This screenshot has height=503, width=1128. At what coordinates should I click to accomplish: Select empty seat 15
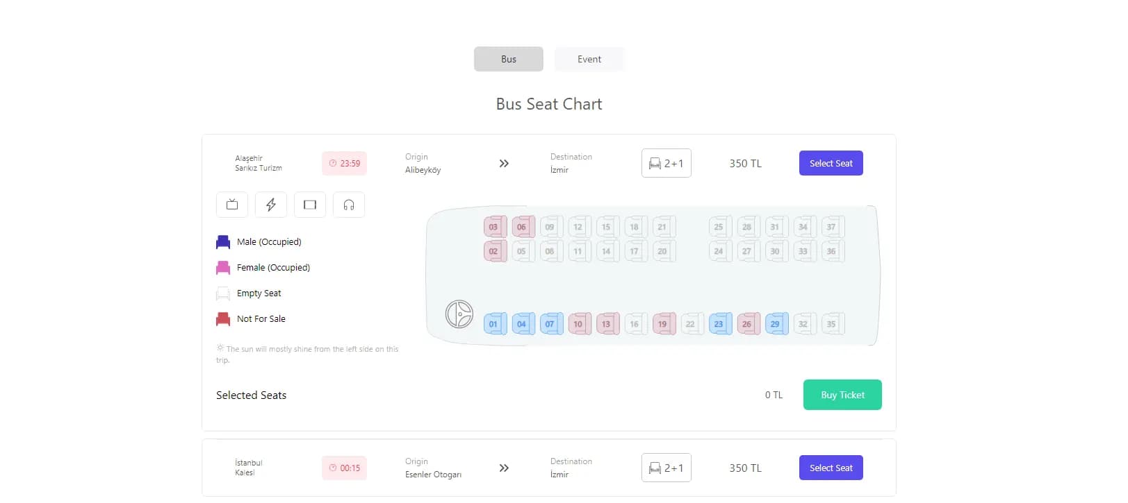point(607,227)
